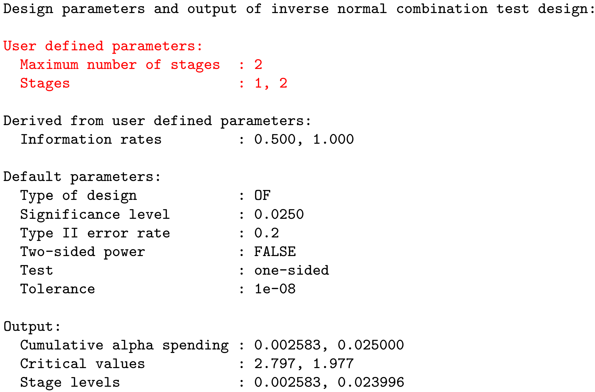Click the Tolerance value '1e-08'
The image size is (595, 392).
pos(275,289)
